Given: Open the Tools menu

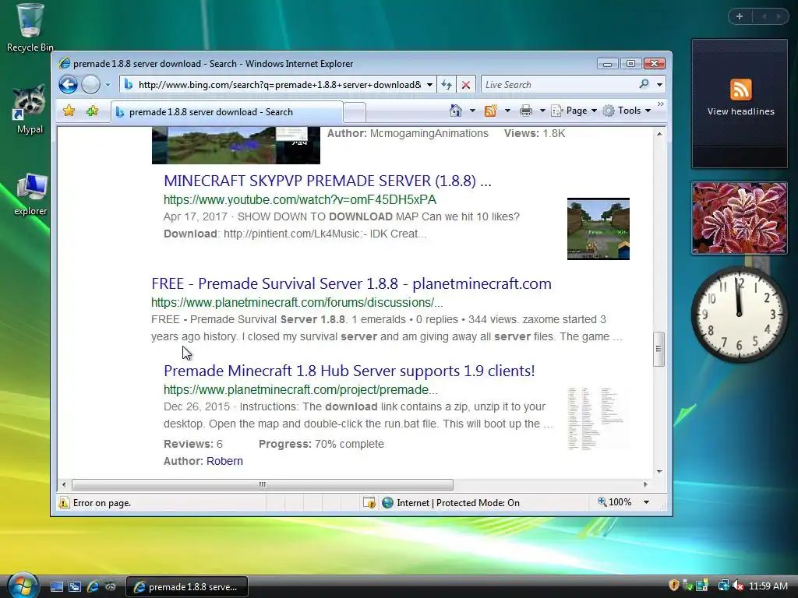Looking at the screenshot, I should pos(627,111).
